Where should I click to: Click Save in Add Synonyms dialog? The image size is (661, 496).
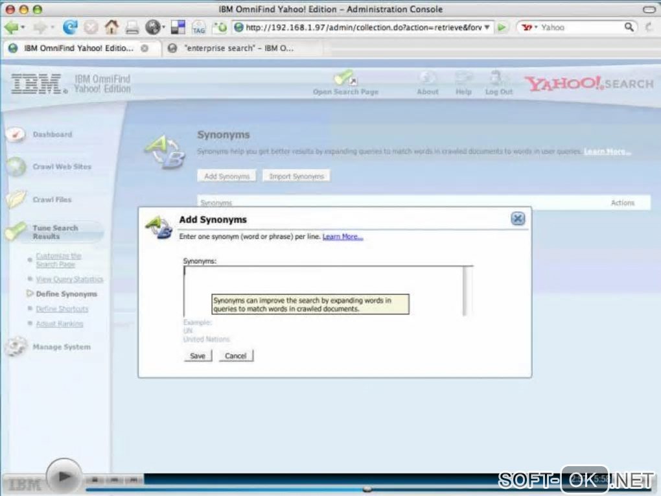click(197, 356)
